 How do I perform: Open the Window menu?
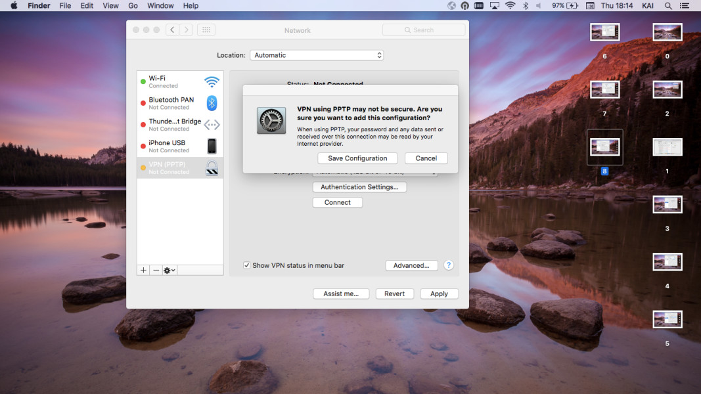coord(160,6)
